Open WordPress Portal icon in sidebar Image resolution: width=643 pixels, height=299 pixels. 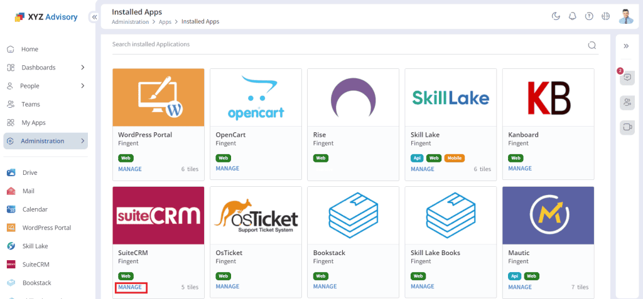pyautogui.click(x=11, y=228)
